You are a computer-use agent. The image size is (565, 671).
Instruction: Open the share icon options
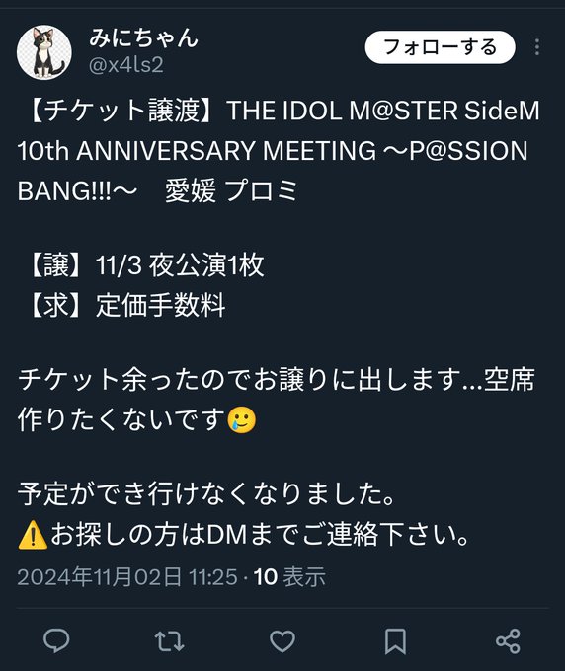(508, 641)
